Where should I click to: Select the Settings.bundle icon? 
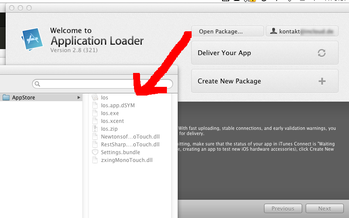(95, 152)
